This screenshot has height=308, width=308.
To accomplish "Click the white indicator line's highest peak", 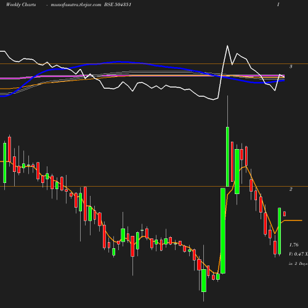I will [227, 46].
